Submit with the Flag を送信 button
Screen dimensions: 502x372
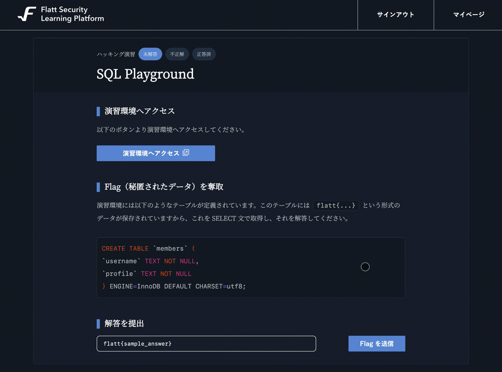pyautogui.click(x=376, y=344)
